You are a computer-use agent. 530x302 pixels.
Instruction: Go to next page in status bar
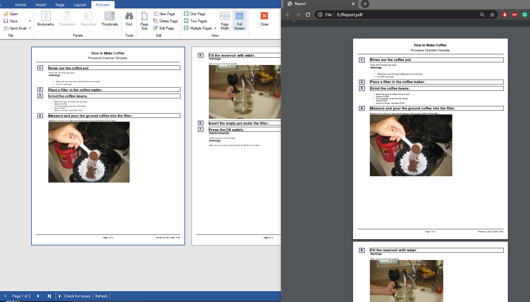coord(38,296)
